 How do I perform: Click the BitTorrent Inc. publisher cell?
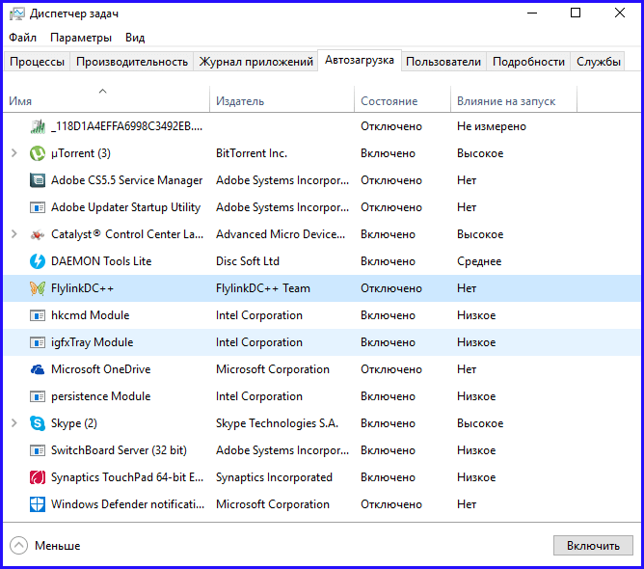tap(252, 153)
